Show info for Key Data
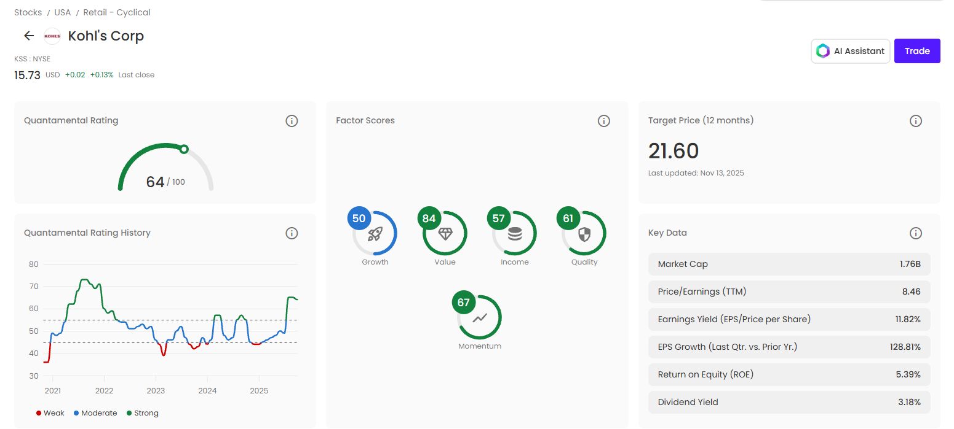The height and width of the screenshot is (429, 954). tap(916, 233)
